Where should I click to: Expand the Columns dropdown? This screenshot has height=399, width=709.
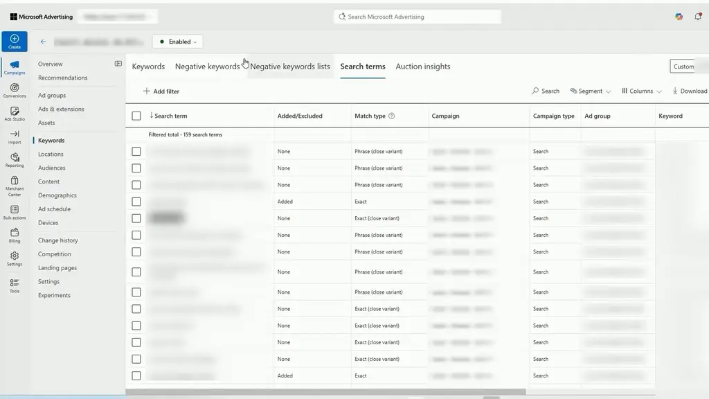point(642,91)
